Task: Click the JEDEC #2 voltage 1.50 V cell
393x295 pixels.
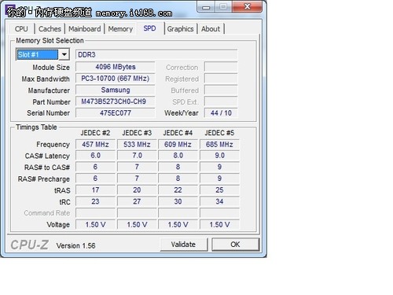Action: point(95,225)
